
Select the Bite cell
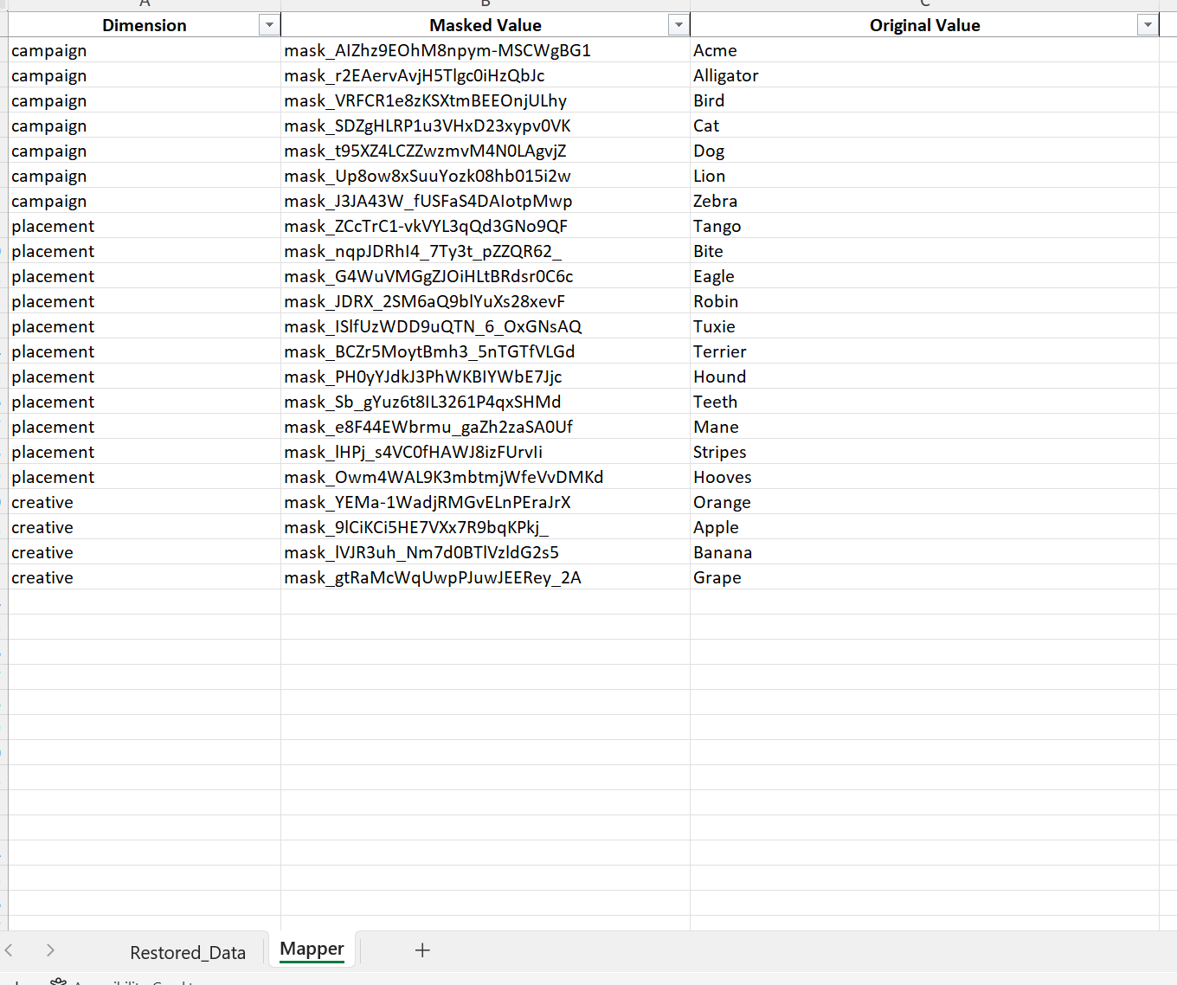(924, 251)
